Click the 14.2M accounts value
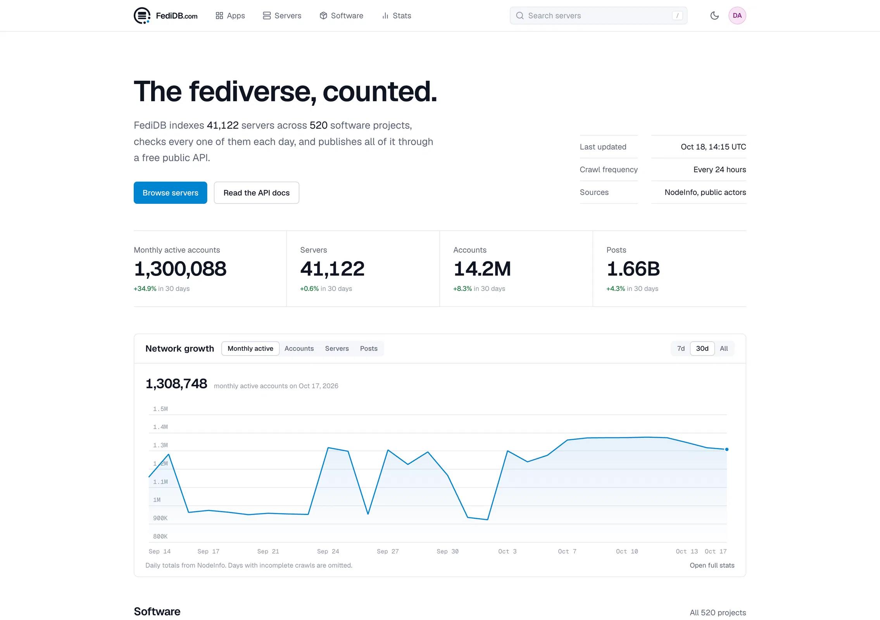This screenshot has width=880, height=620. [482, 269]
